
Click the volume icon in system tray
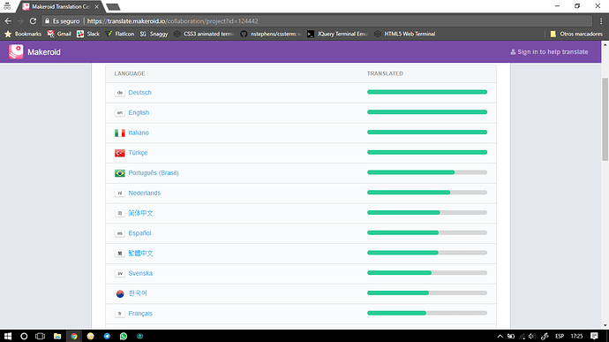532,336
